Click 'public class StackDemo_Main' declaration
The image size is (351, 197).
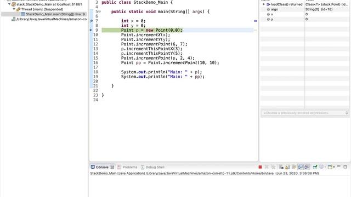[137, 2]
